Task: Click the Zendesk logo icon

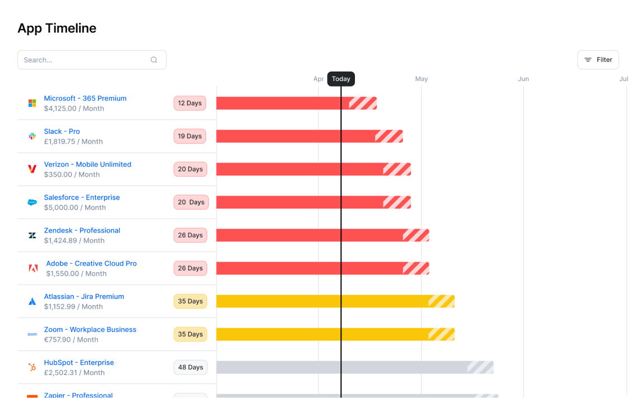Action: [32, 235]
